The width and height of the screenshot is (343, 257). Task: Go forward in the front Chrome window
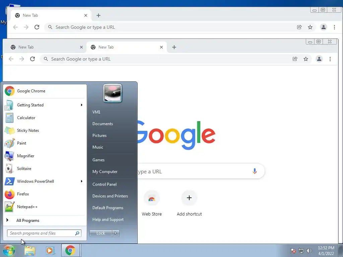click(22, 59)
